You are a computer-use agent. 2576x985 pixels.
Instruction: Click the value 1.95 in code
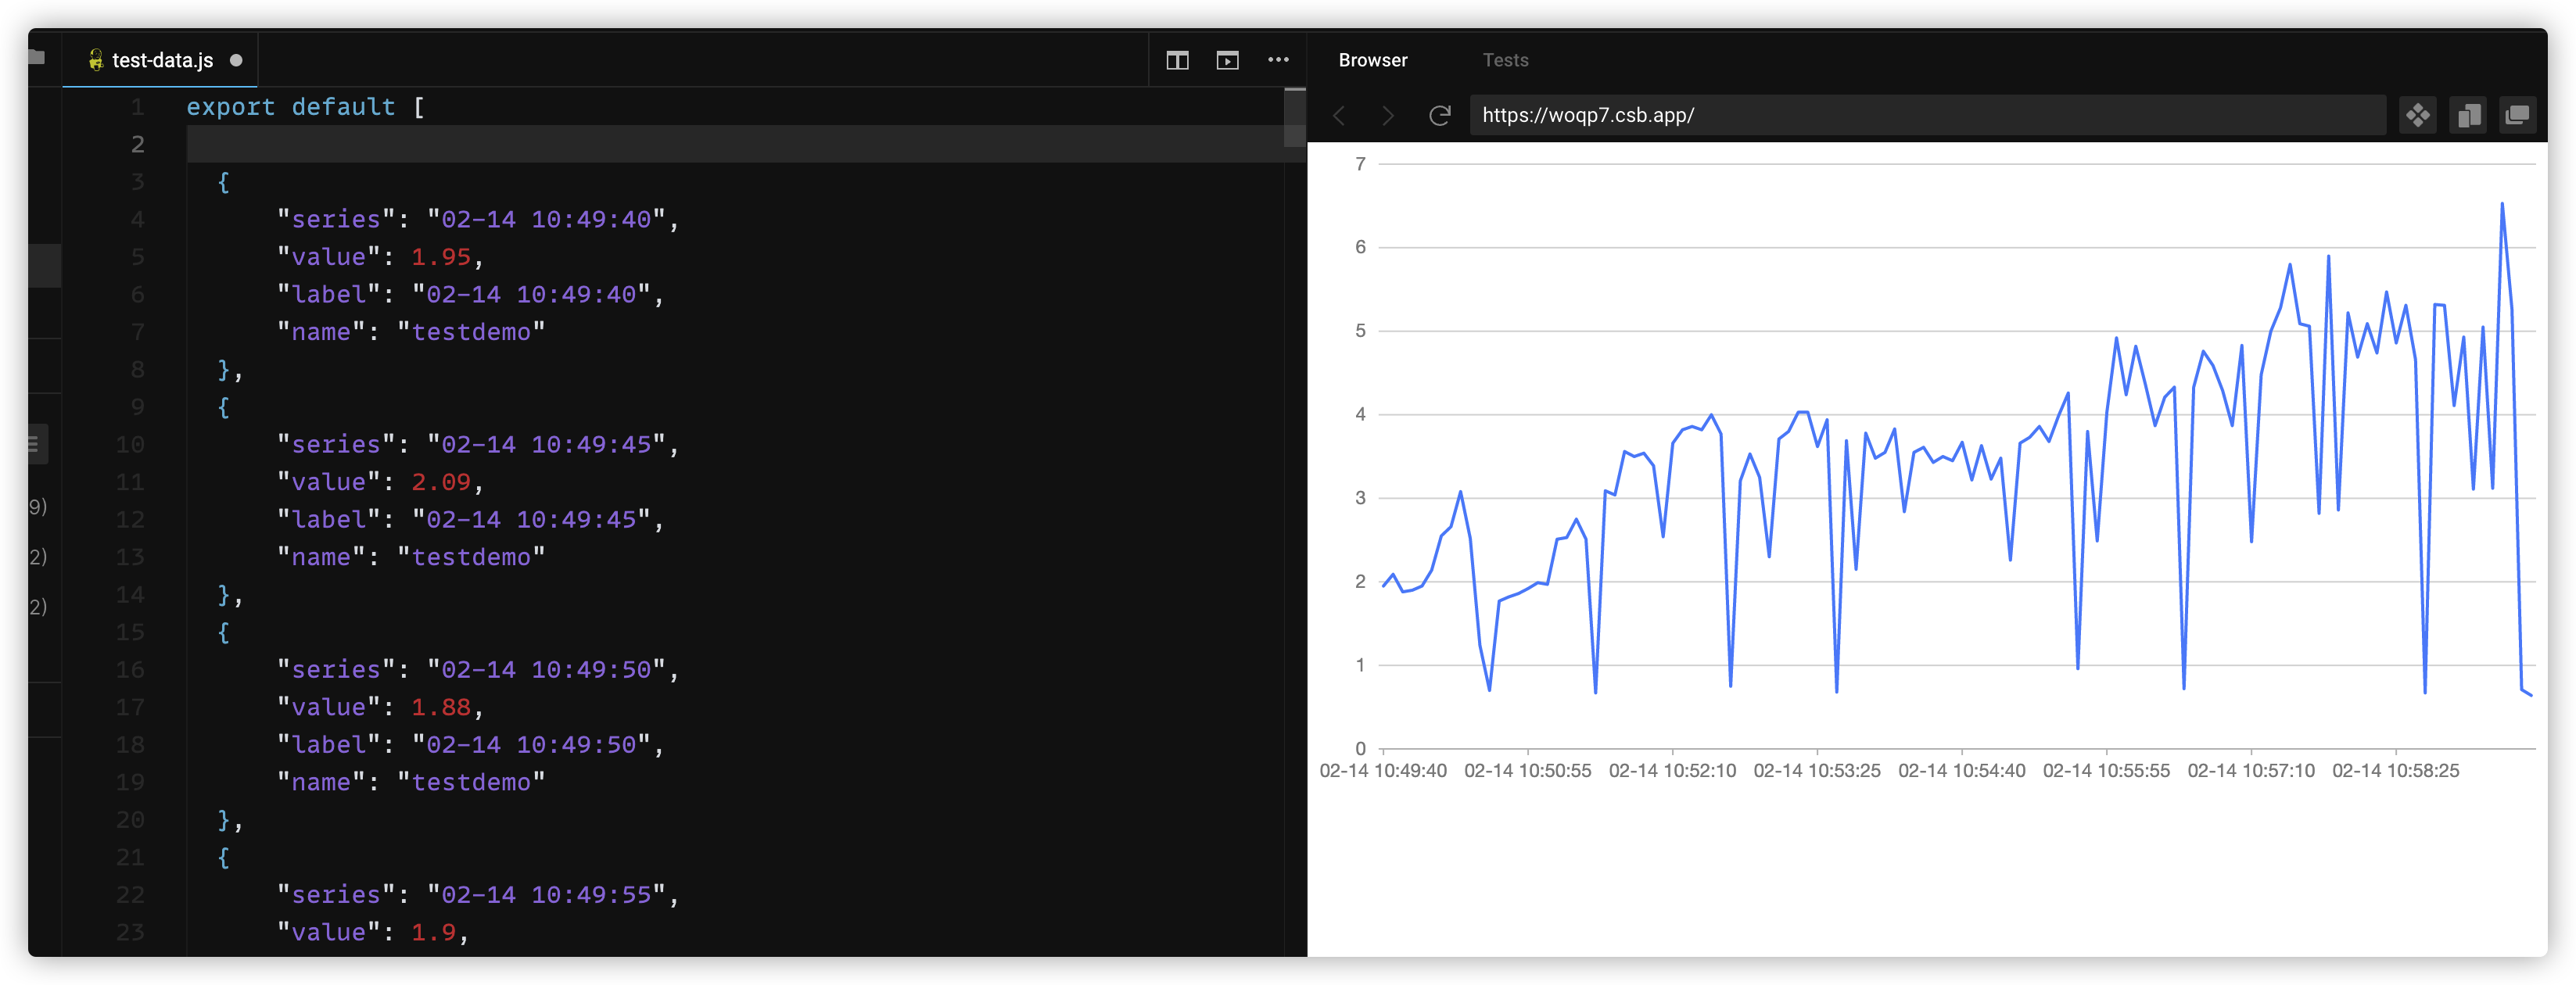(440, 257)
